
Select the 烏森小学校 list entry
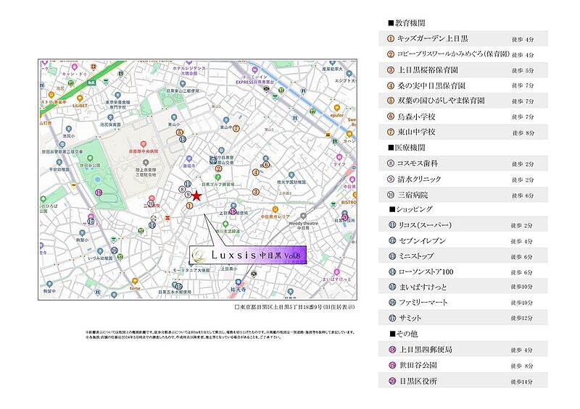(x=416, y=117)
